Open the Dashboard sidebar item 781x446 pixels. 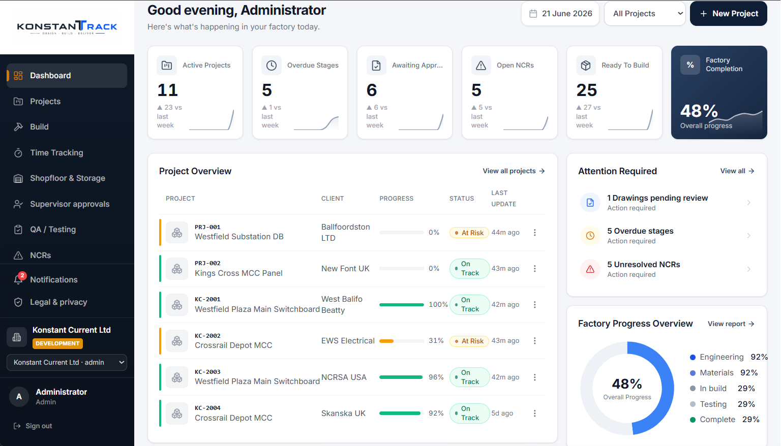click(x=67, y=76)
